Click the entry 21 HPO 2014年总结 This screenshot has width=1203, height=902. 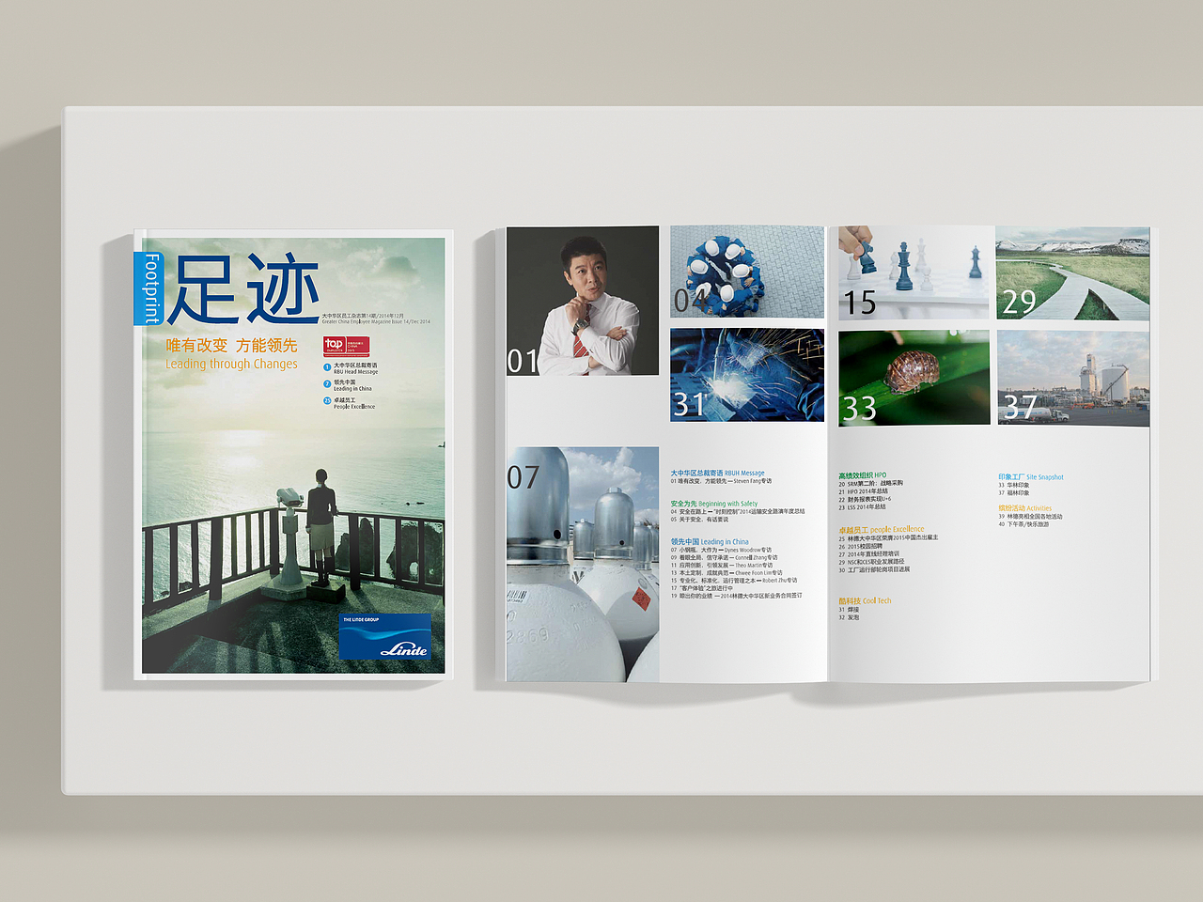point(863,491)
